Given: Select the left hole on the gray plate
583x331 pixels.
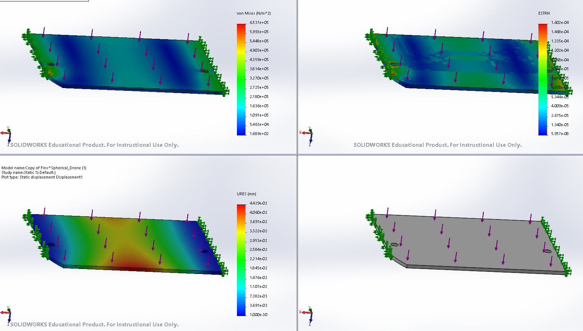Looking at the screenshot, I should click(394, 244).
